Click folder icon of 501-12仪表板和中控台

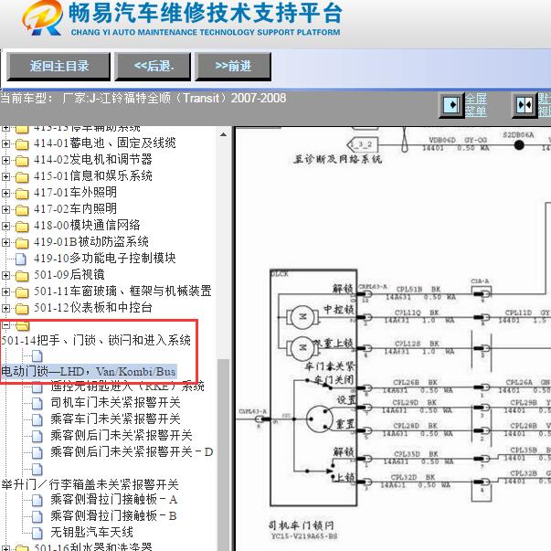pos(22,309)
